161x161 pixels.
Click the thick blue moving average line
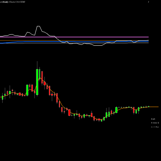(x=74, y=42)
